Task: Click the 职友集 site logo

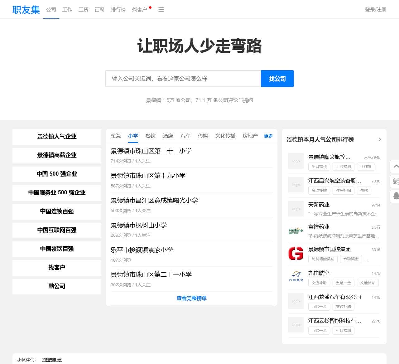Action: tap(26, 9)
